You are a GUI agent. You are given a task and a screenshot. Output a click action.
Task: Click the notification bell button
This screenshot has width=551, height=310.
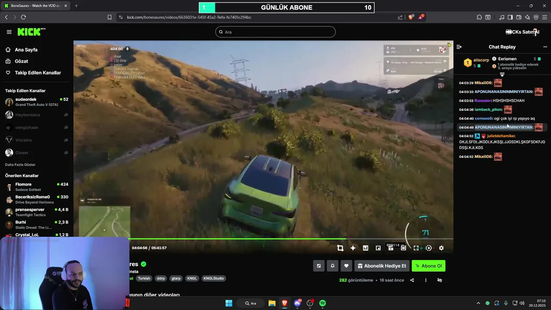(x=332, y=266)
